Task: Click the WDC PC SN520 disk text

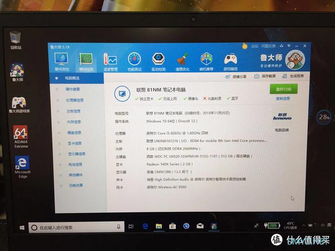Action: [x=200, y=156]
